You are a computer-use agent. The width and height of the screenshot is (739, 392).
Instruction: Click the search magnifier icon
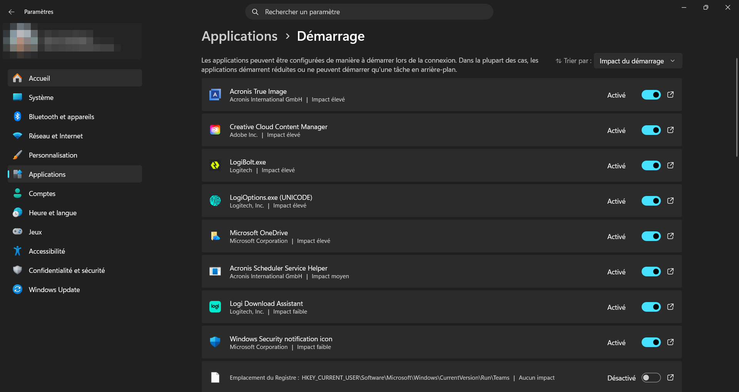[x=255, y=12]
